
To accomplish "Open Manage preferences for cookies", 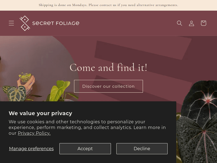I will click(x=31, y=149).
